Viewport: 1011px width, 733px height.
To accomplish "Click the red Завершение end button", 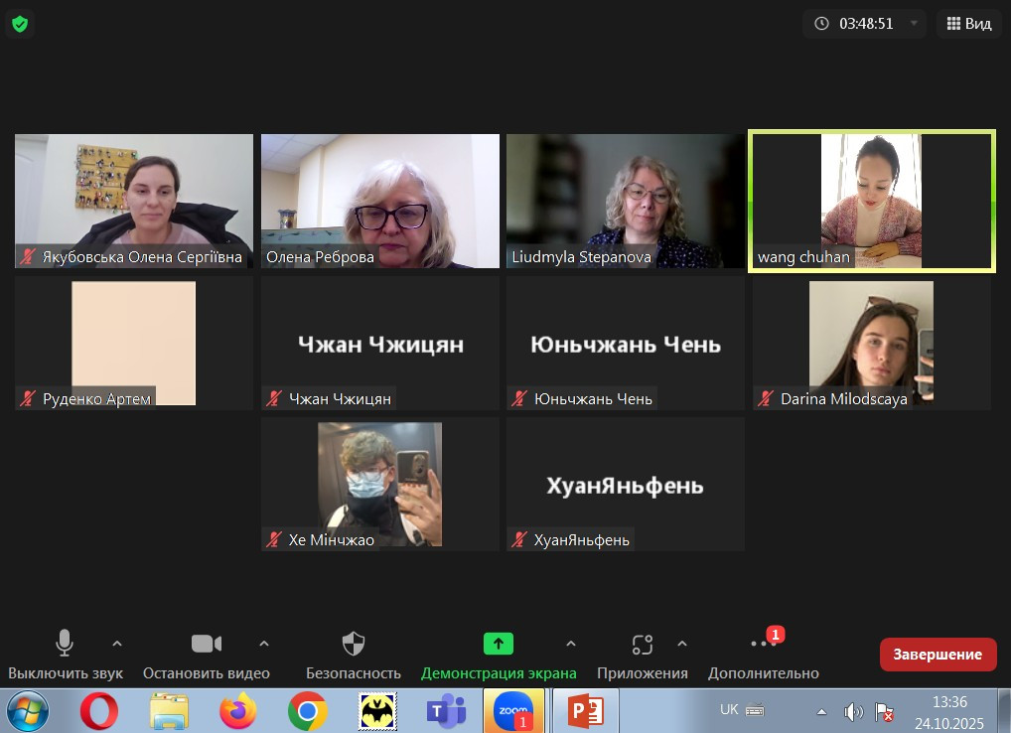I will pyautogui.click(x=939, y=655).
